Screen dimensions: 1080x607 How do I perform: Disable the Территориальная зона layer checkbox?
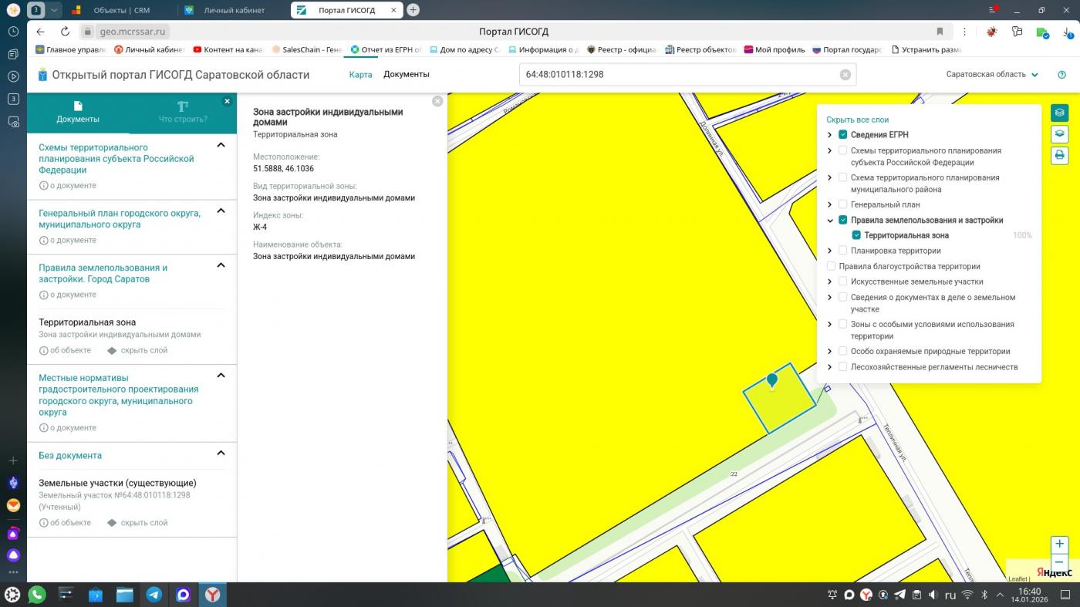pyautogui.click(x=856, y=235)
